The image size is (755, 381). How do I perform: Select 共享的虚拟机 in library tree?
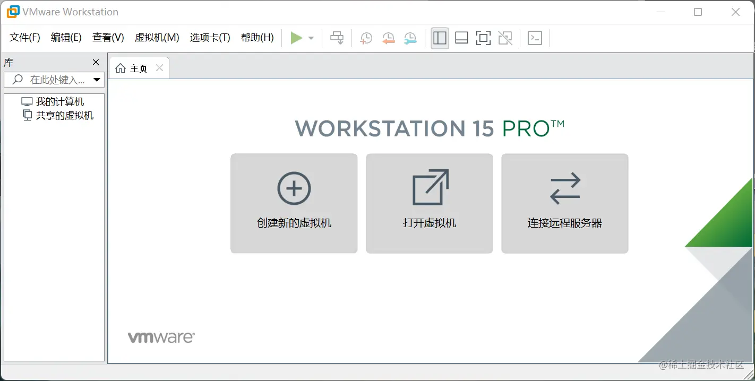pyautogui.click(x=58, y=115)
